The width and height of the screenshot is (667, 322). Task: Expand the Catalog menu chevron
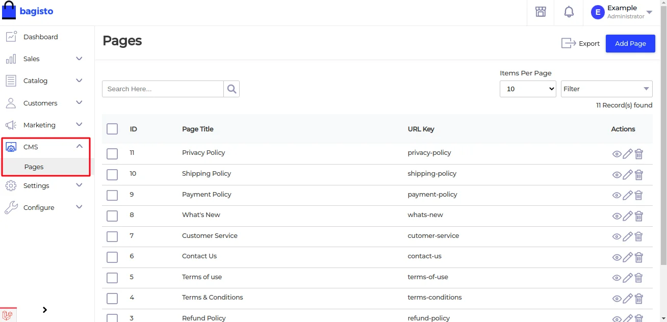pyautogui.click(x=79, y=81)
